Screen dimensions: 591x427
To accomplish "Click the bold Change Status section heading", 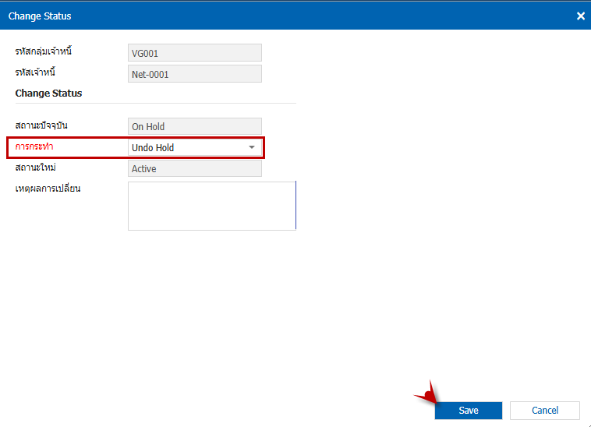I will [48, 94].
